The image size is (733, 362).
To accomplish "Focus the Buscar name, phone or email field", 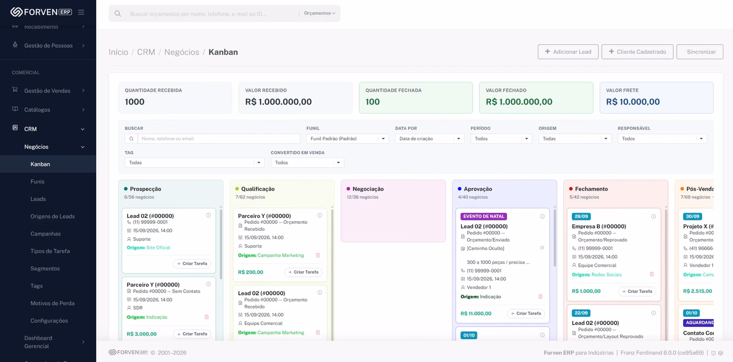I will (x=219, y=138).
